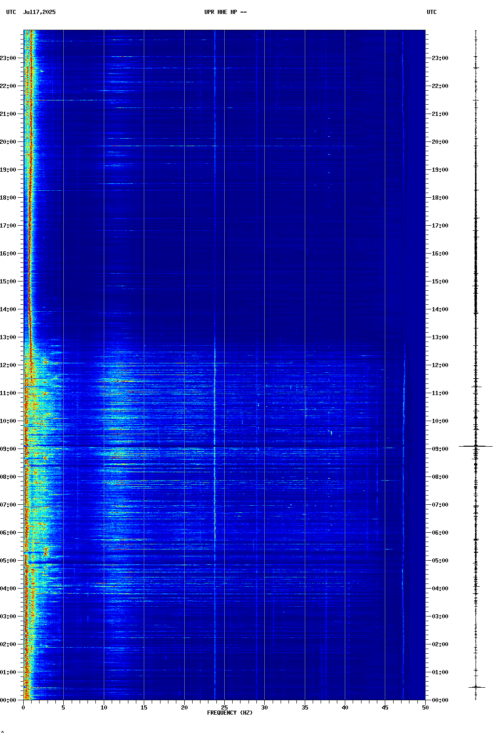Select the 17:00 label on the left time axis
The width and height of the screenshot is (496, 737).
click(x=8, y=226)
